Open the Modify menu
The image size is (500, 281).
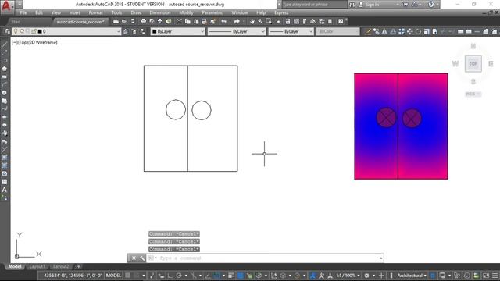[x=186, y=12]
